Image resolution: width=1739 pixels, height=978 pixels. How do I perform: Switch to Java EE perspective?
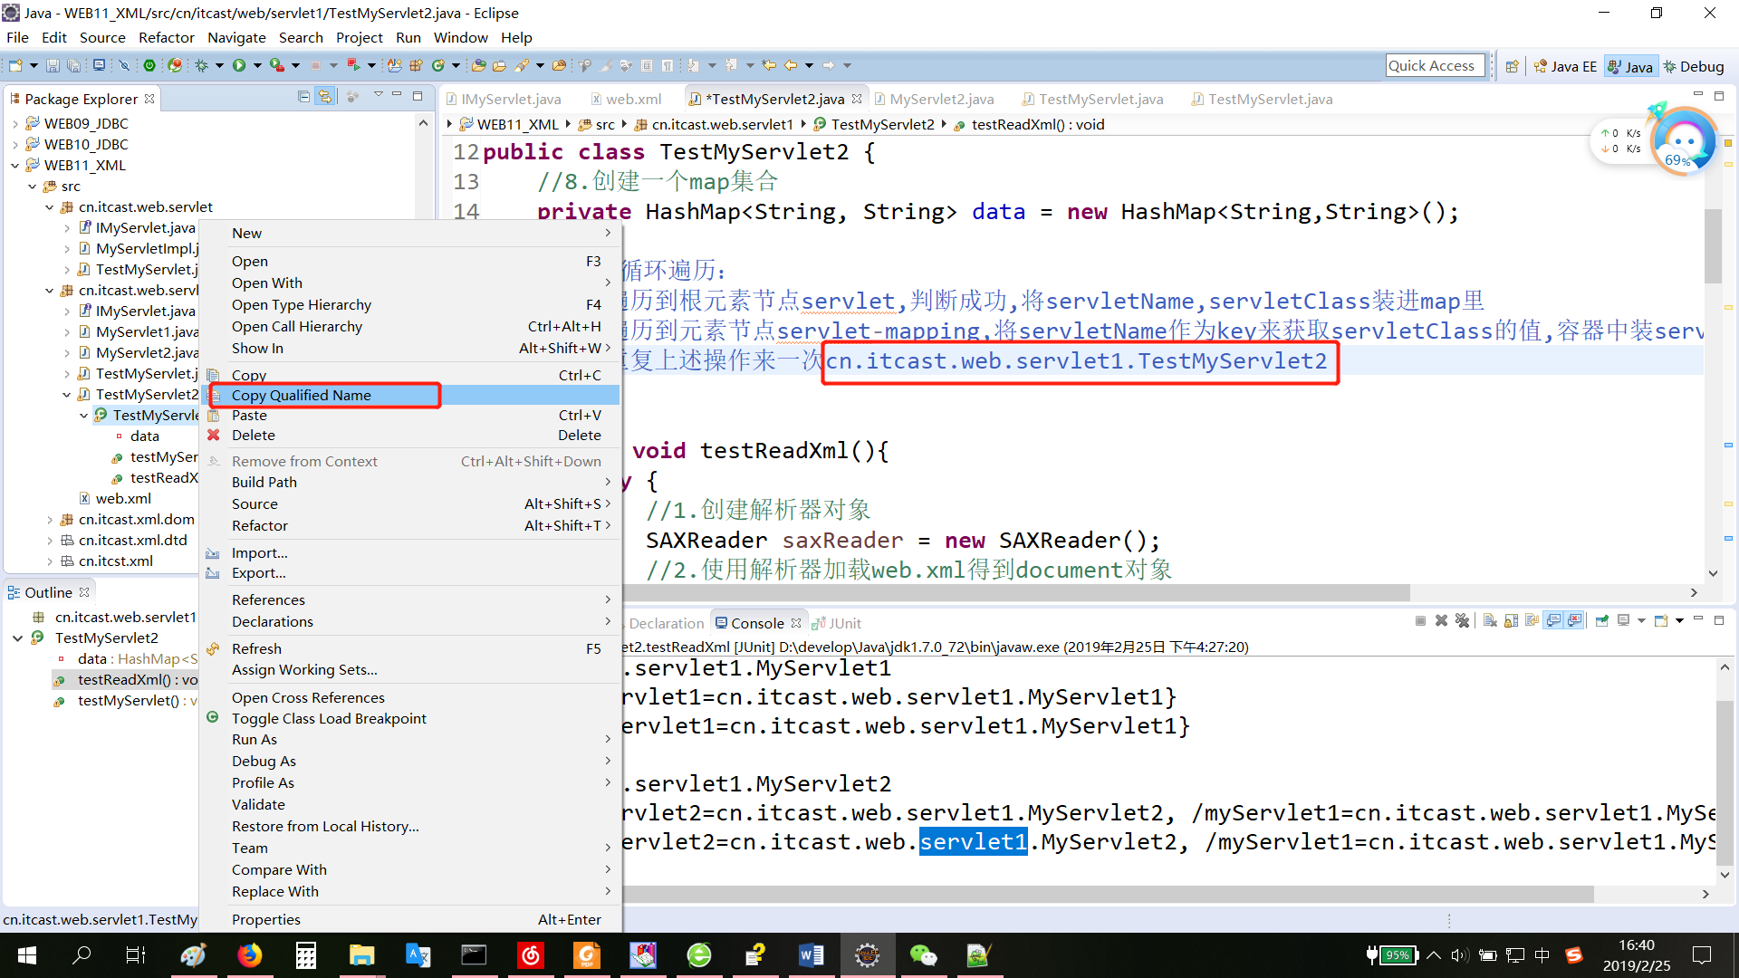pyautogui.click(x=1564, y=66)
